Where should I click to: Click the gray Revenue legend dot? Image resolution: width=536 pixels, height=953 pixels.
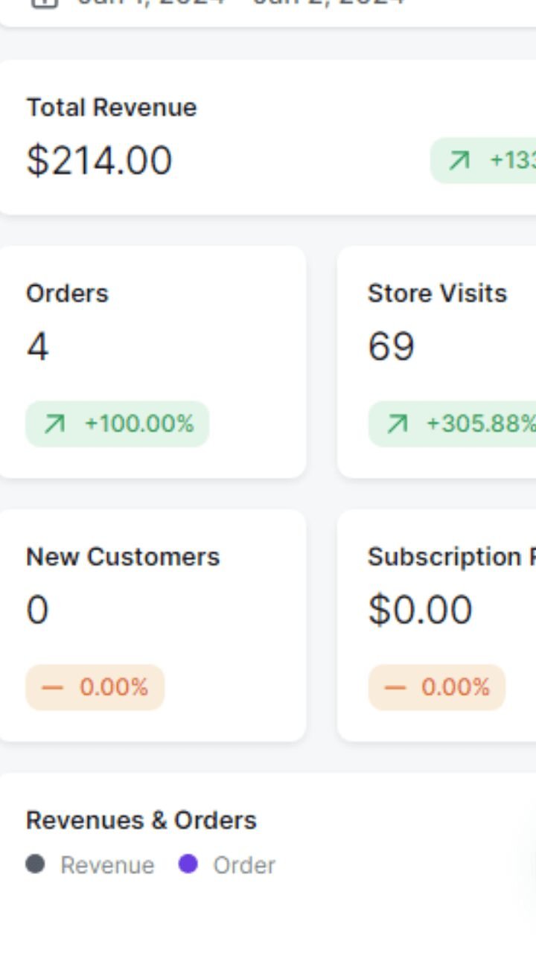[x=35, y=864]
